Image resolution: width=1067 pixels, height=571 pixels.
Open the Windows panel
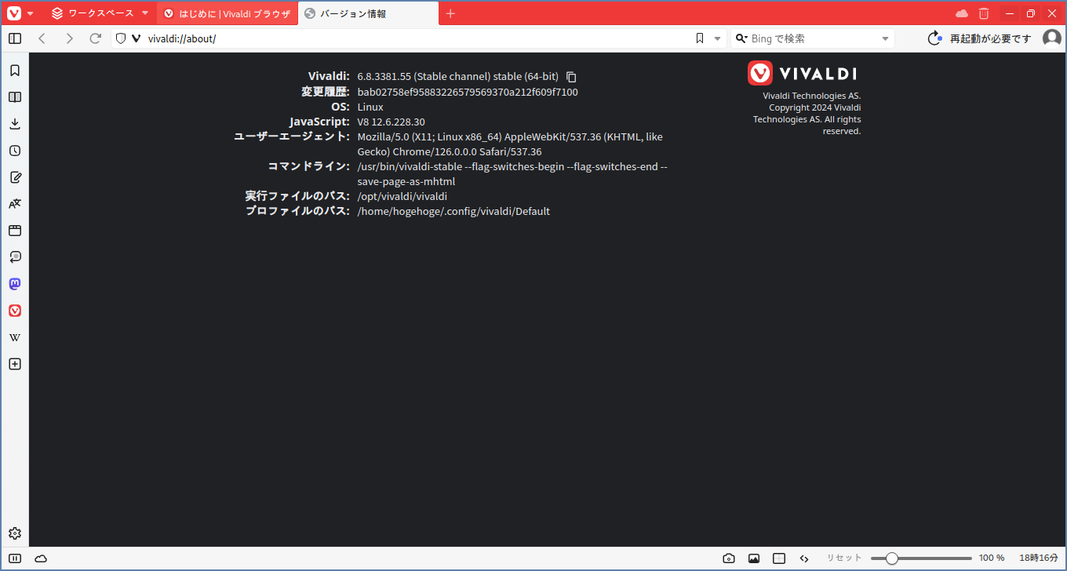pos(14,231)
